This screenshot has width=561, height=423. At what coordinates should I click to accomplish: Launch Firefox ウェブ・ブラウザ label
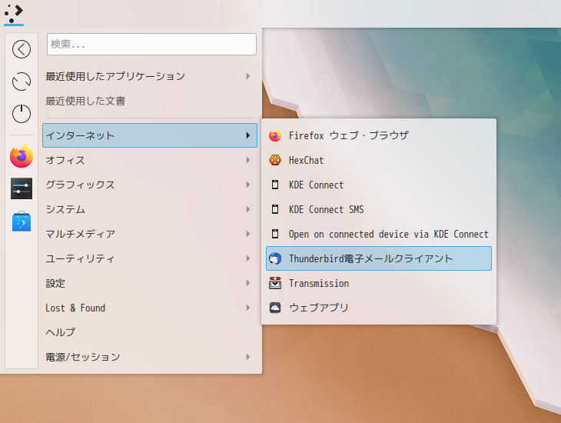click(x=348, y=135)
